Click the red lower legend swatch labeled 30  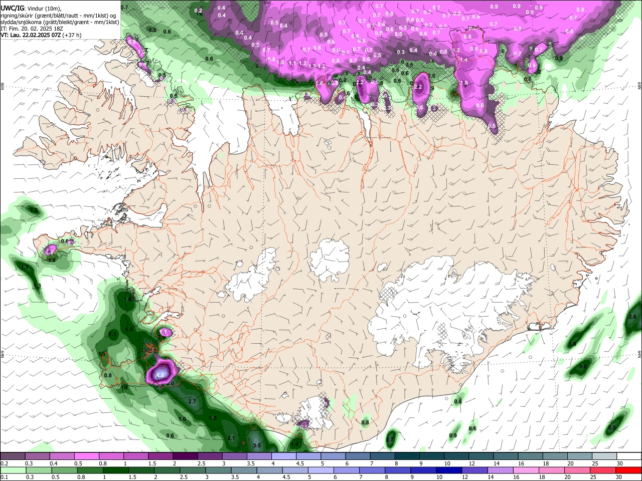[628, 470]
